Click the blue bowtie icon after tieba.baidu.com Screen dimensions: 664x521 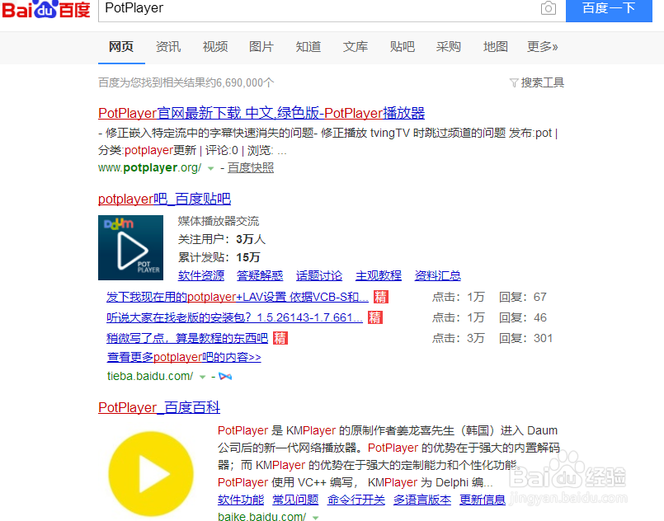[225, 376]
